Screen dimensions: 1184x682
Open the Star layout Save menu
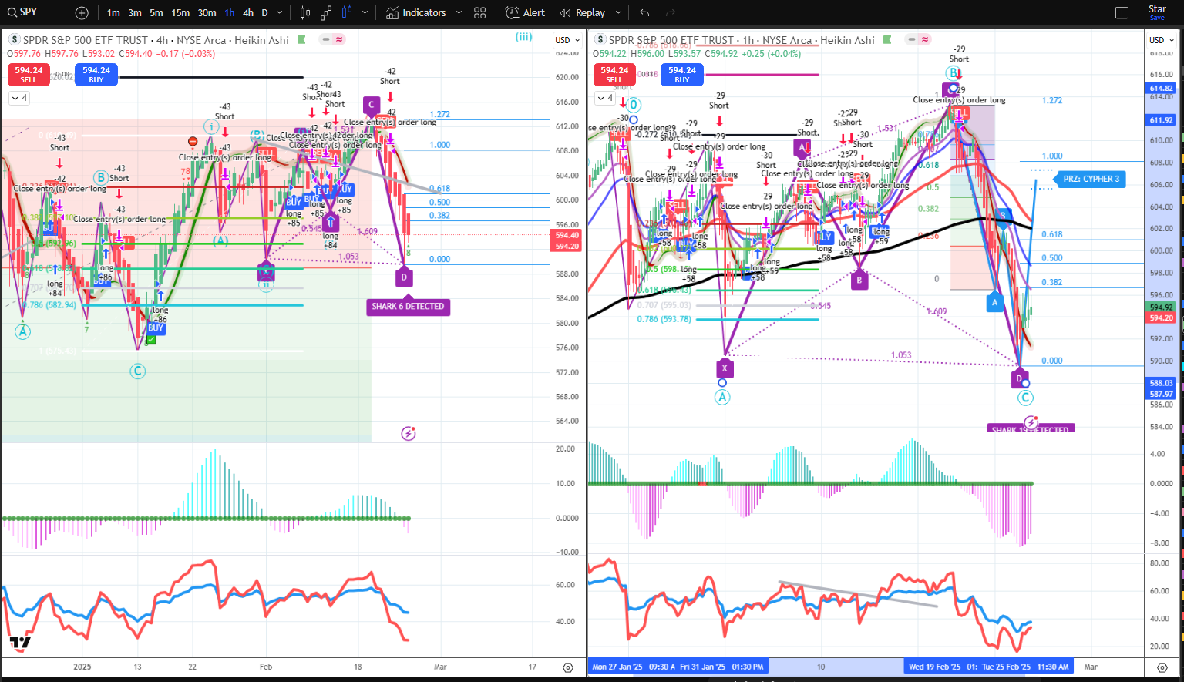point(1158,12)
